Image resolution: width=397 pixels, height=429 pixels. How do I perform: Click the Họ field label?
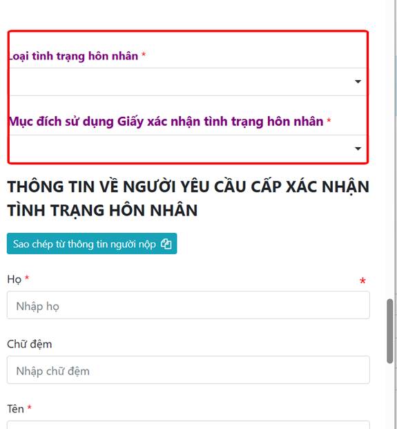click(x=14, y=279)
